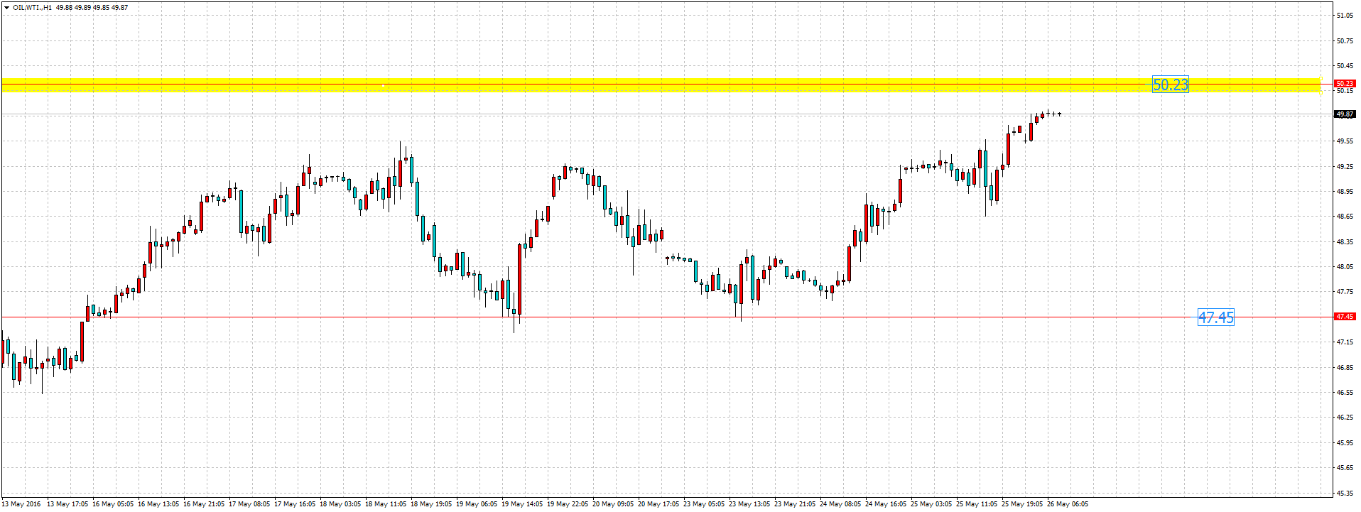The width and height of the screenshot is (1361, 512).
Task: Click the triangle arrow before OIL.WTI. title
Action: click(x=6, y=8)
